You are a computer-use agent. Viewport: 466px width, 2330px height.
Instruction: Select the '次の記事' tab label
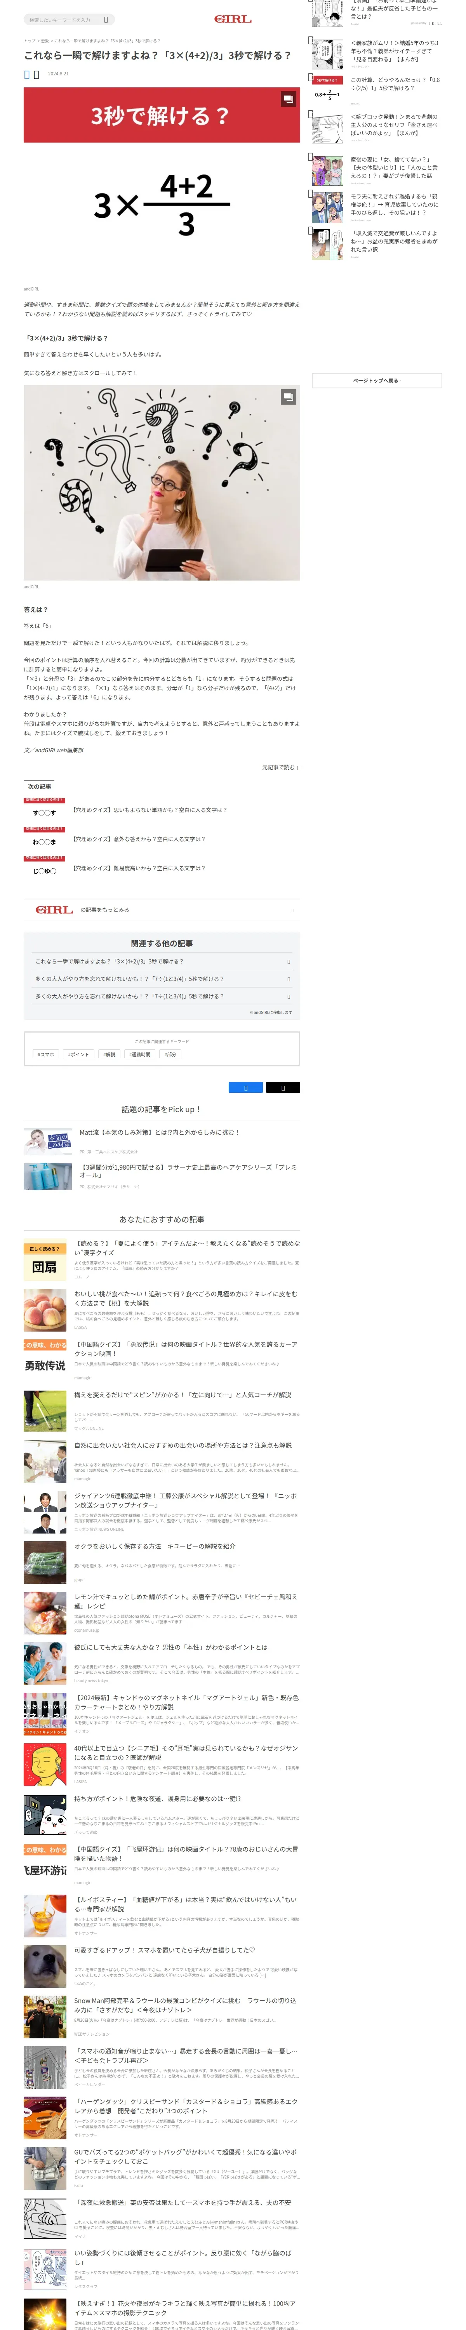(39, 786)
